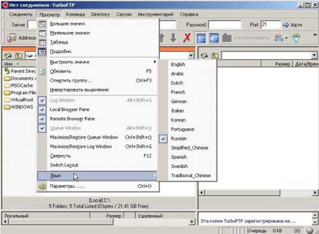319x234 pixels.
Task: Click the red X cancel icon in toolbar
Action: coord(187,38)
